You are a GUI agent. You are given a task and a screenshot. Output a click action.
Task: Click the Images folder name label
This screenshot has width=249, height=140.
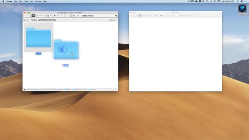[39, 54]
